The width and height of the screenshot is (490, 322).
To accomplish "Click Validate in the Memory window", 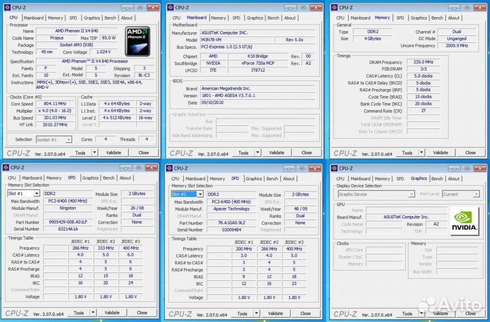I will point(440,153).
